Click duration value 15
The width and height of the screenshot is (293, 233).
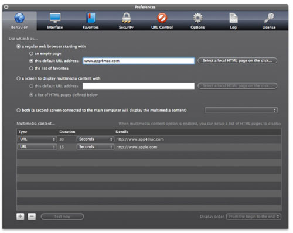coord(62,147)
